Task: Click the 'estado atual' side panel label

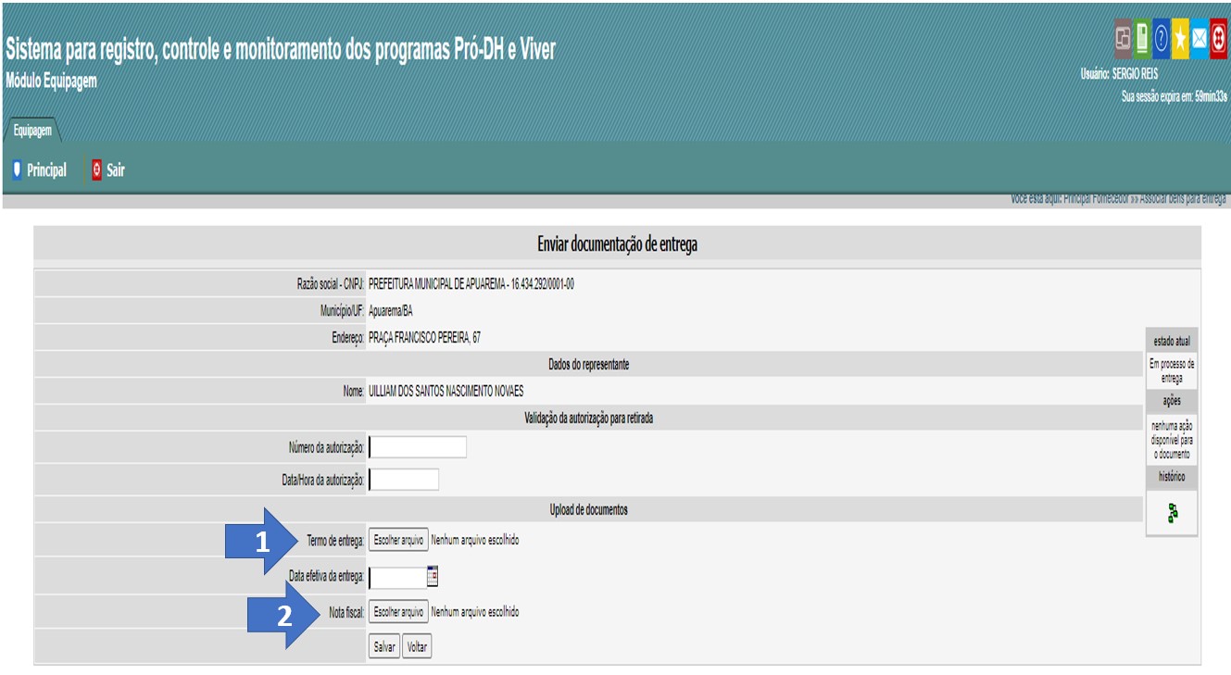Action: [1172, 342]
